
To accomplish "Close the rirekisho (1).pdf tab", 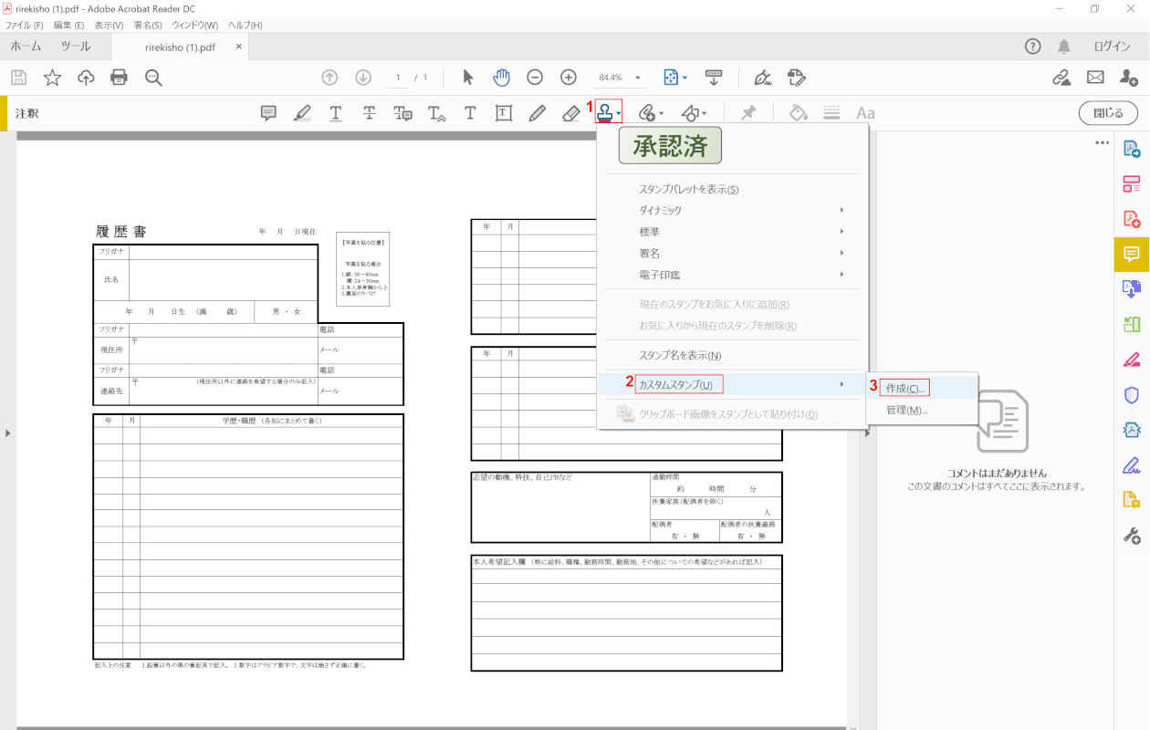I will pyautogui.click(x=238, y=47).
